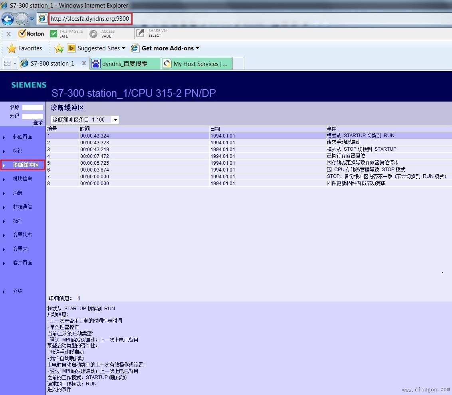Click the IE icon on S7-300 tab
The image size is (452, 395).
click(24, 64)
